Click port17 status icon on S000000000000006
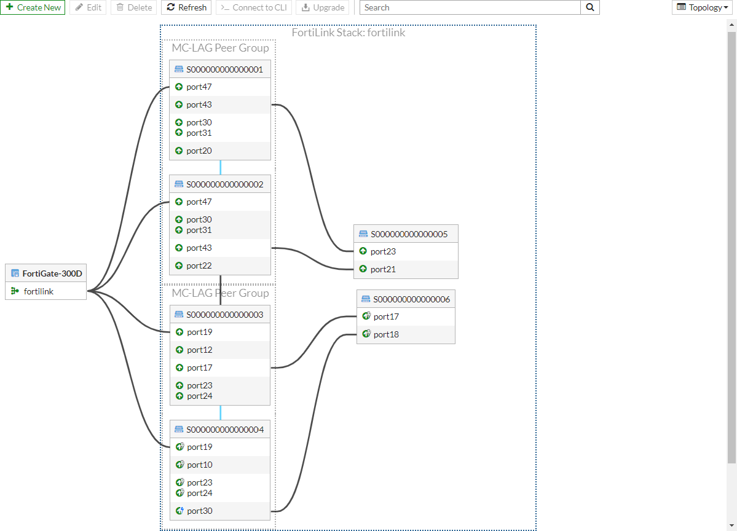This screenshot has height=531, width=737. coord(366,317)
